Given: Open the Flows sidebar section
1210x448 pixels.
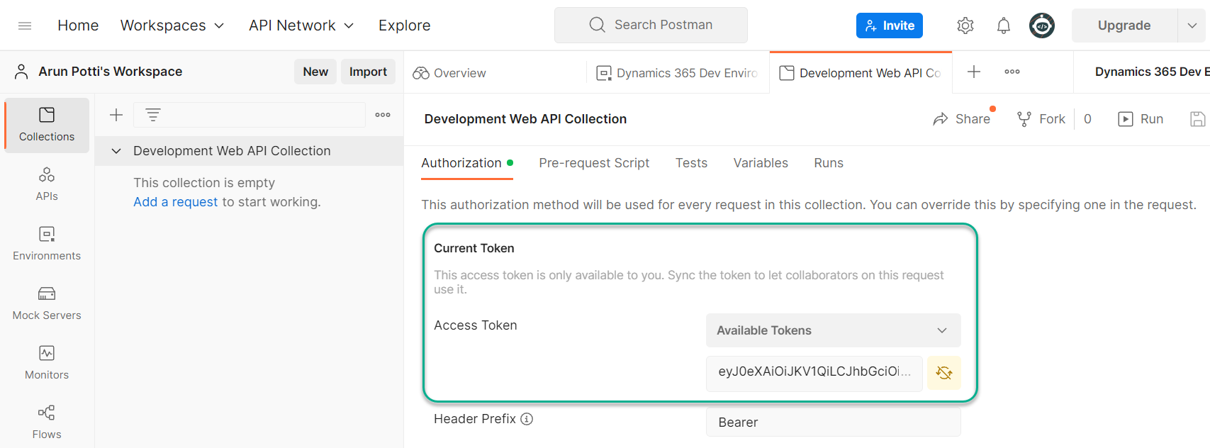Looking at the screenshot, I should 47,422.
